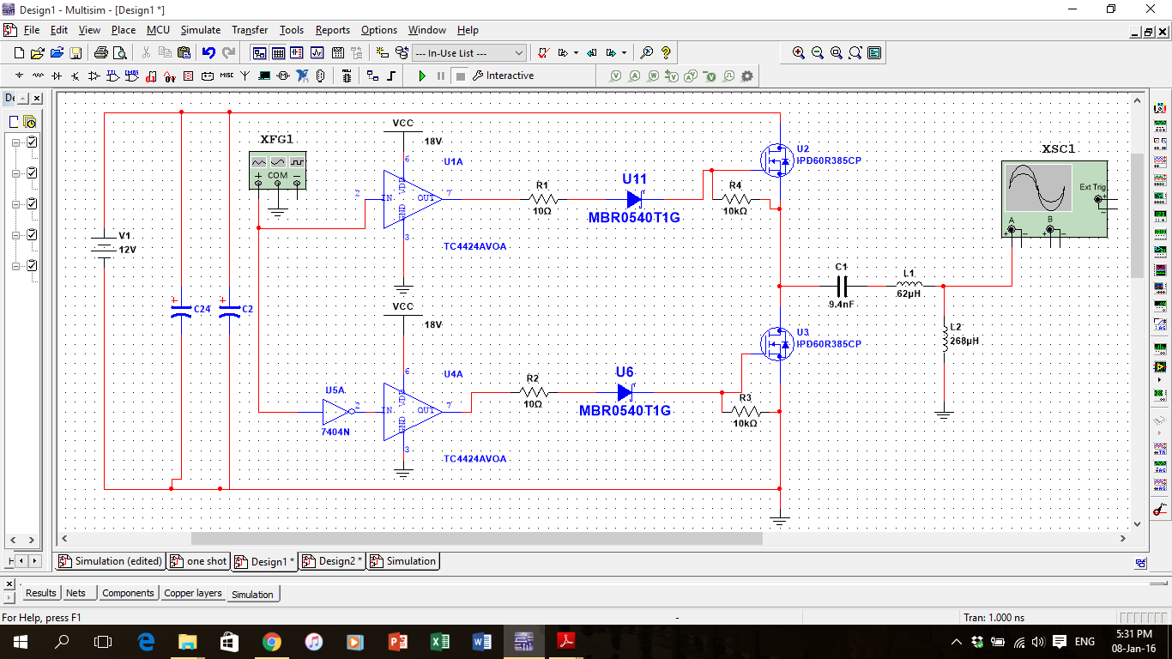The height and width of the screenshot is (659, 1172).
Task: Undo the last schematic edit
Action: pos(208,53)
